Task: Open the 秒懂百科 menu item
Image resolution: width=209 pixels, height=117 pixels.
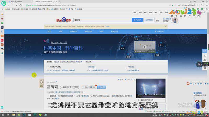Action: click(x=74, y=31)
